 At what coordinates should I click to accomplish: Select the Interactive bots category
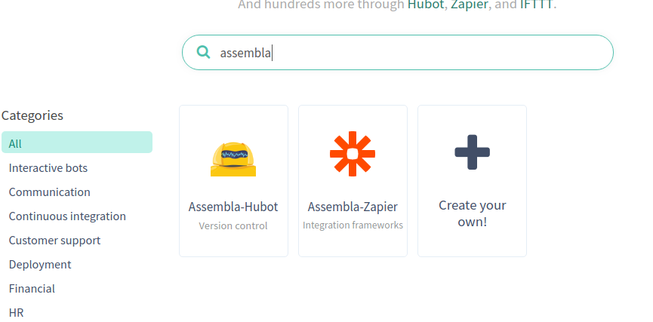pyautogui.click(x=48, y=168)
